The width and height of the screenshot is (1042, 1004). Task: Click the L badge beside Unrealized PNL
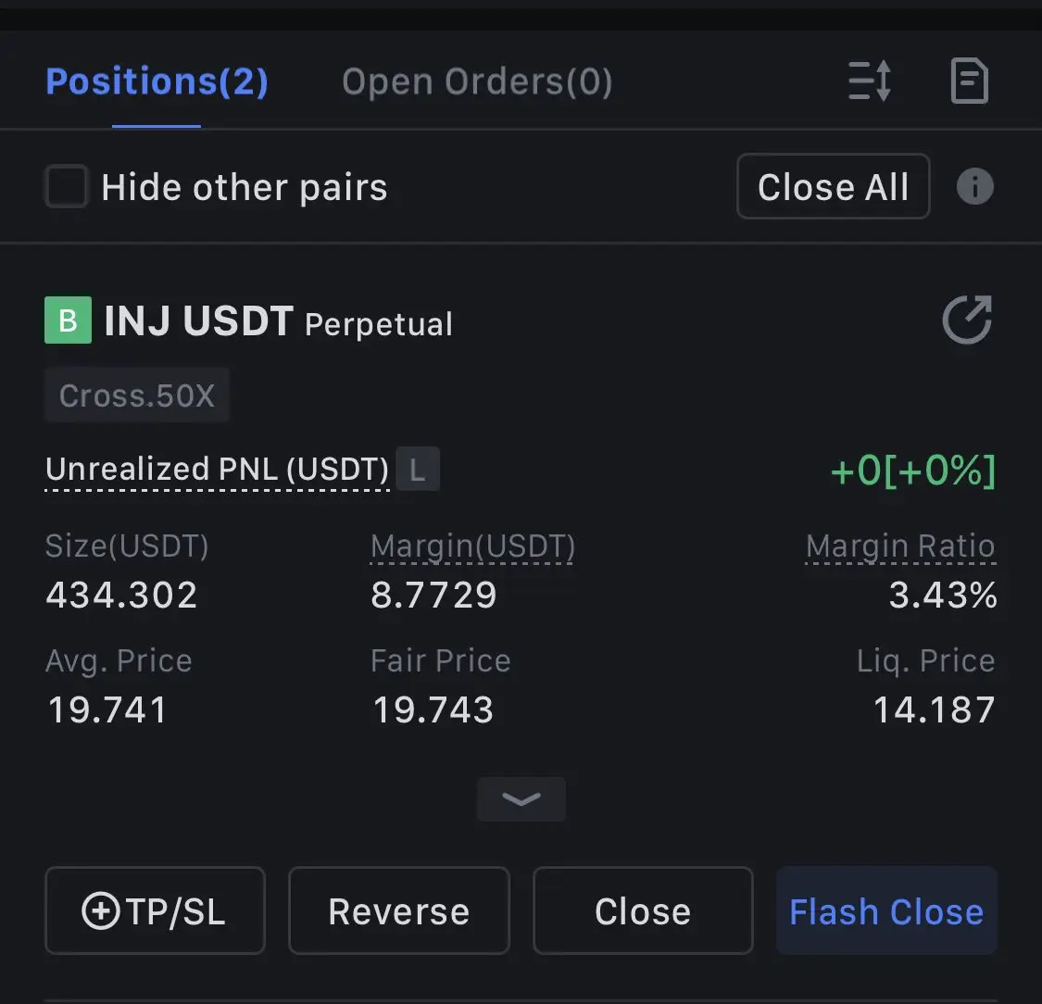(418, 469)
